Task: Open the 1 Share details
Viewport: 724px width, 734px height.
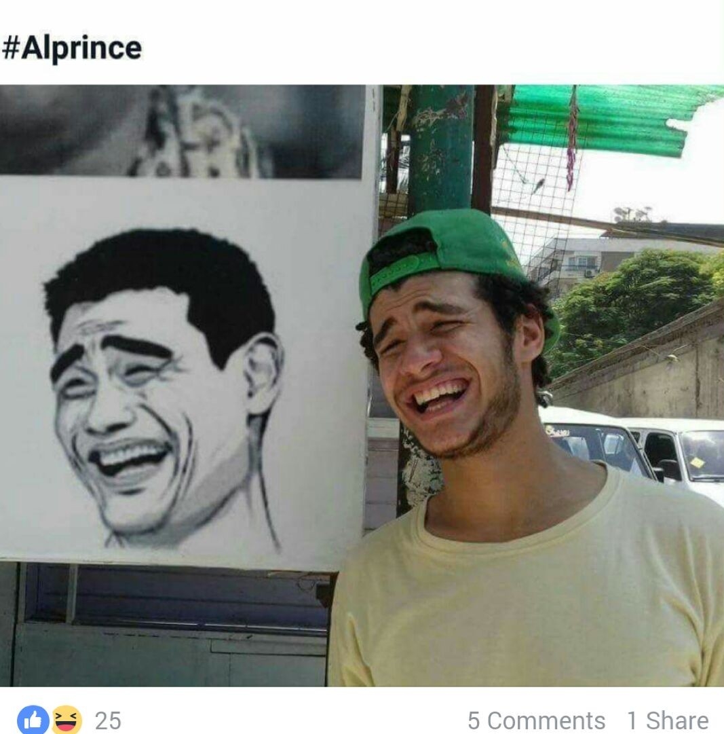Action: 668,720
